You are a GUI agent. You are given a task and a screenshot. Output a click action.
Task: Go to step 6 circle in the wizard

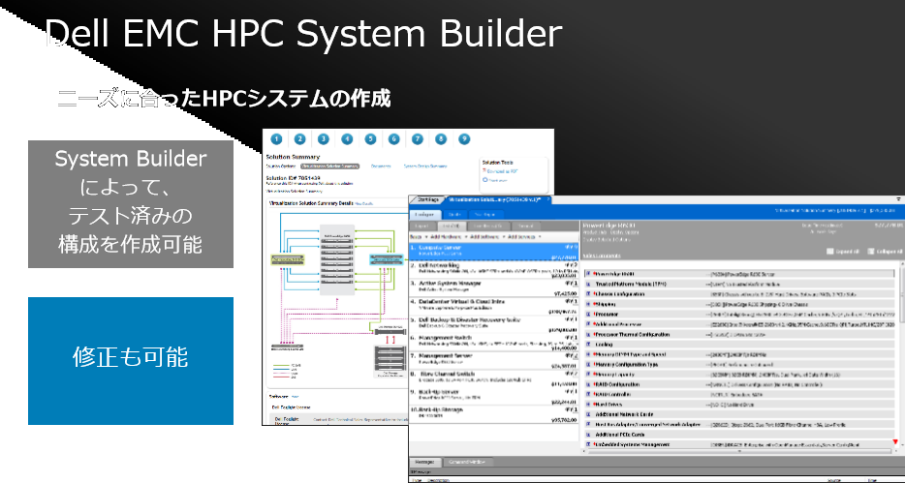coord(393,139)
